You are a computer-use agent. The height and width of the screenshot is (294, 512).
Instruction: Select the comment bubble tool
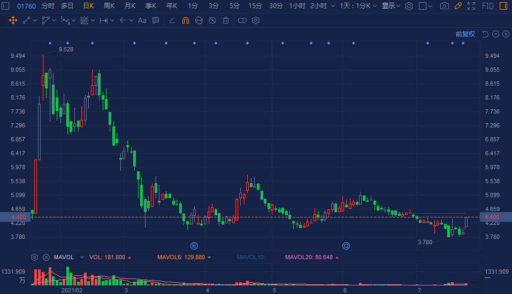(x=156, y=20)
